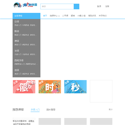125x125 pixels.
Task: Click the site logo in the header
Action: [x=25, y=5]
